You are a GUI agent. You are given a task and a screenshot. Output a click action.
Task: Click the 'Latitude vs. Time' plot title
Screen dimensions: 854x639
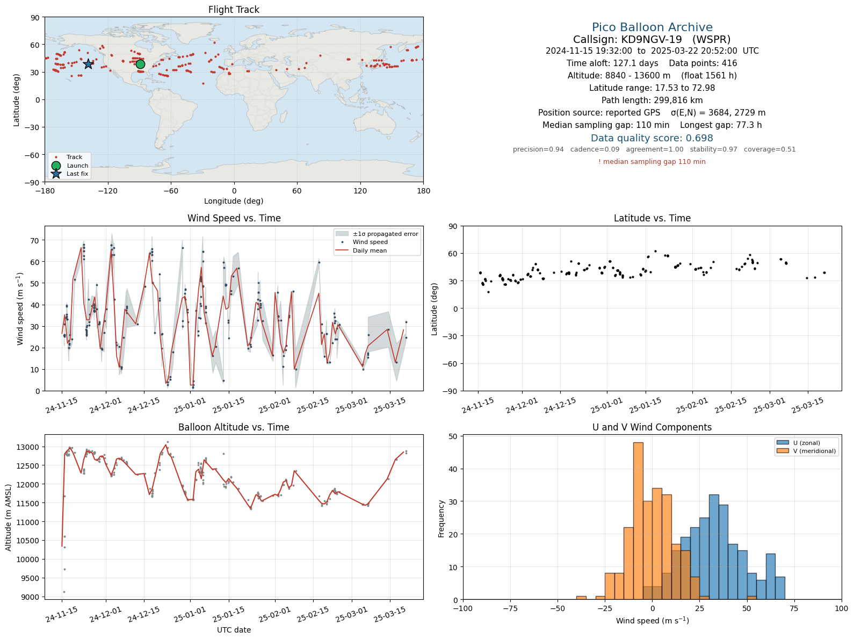[x=652, y=218]
